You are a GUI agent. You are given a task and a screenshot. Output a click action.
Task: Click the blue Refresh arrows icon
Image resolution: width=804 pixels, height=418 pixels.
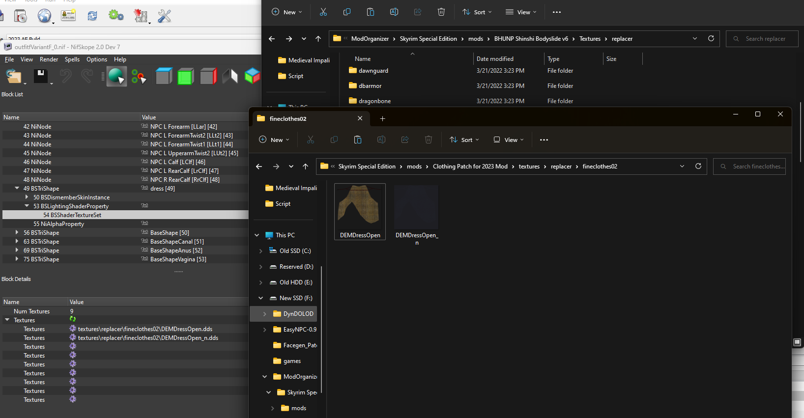pyautogui.click(x=92, y=16)
